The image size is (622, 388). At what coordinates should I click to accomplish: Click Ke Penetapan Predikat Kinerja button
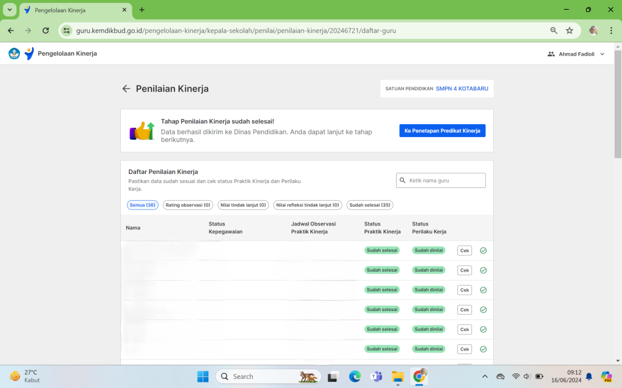(442, 130)
